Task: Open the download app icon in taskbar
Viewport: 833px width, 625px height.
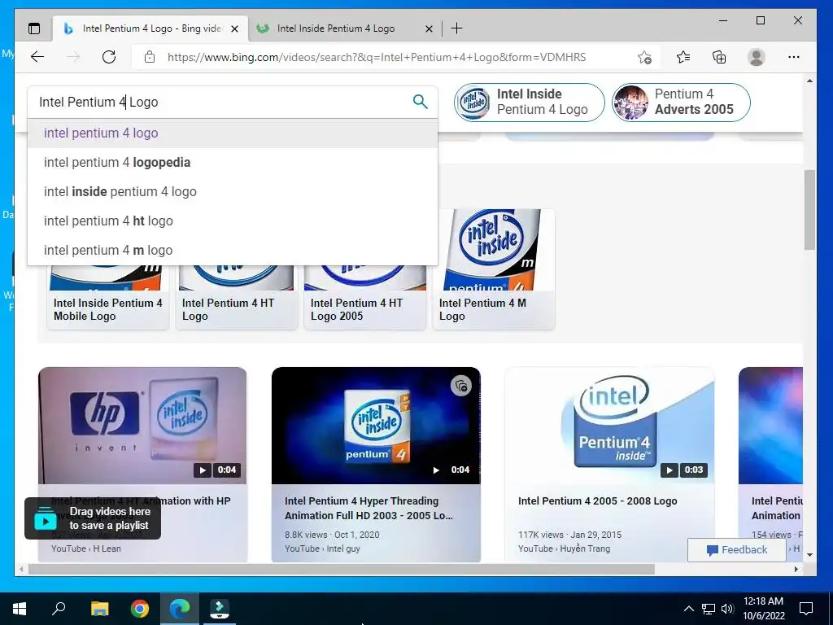Action: [220, 609]
